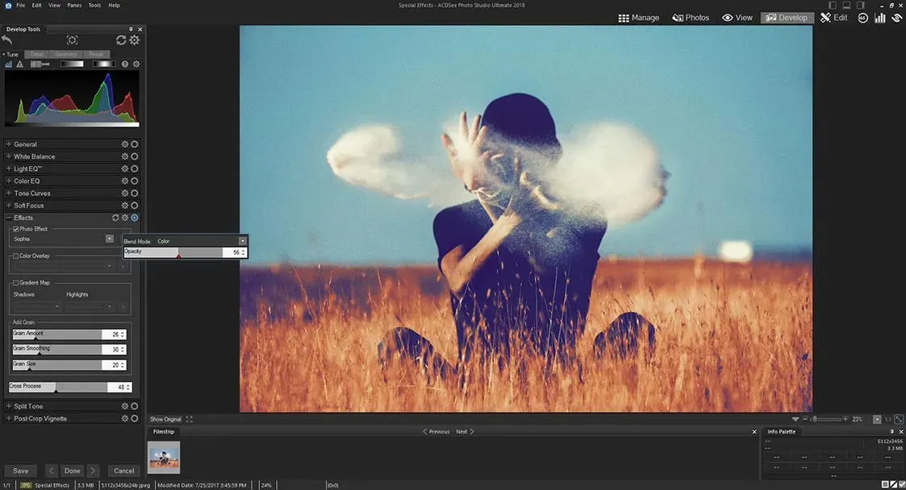Click the Opacity slider track
906x490 pixels.
tap(173, 252)
